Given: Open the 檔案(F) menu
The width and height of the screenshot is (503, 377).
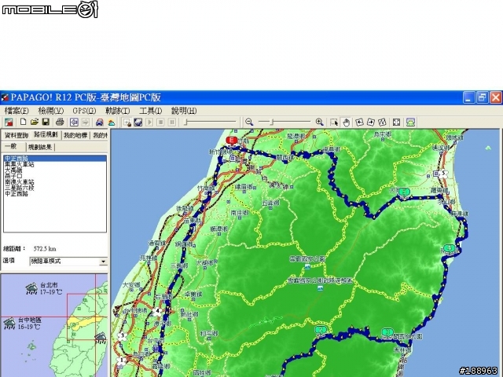Looking at the screenshot, I should coord(17,111).
